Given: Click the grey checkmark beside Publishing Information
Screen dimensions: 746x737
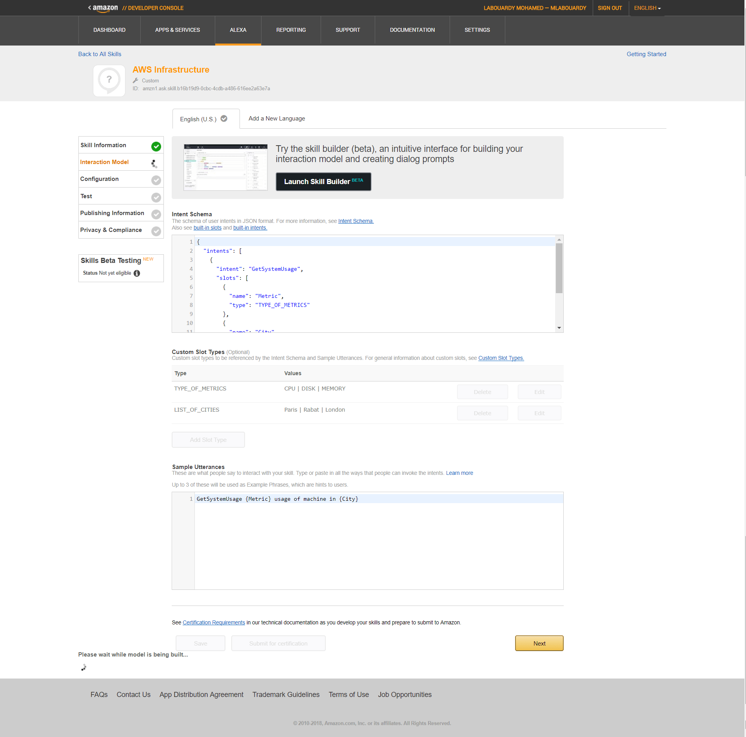Looking at the screenshot, I should coord(156,214).
